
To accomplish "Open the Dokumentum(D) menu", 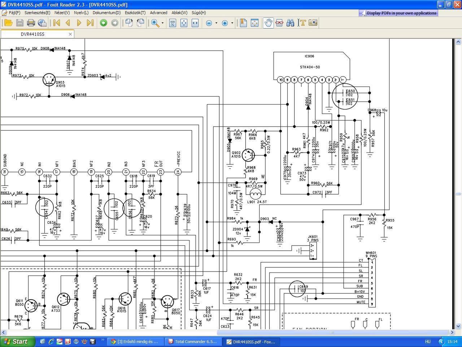I will [x=106, y=13].
